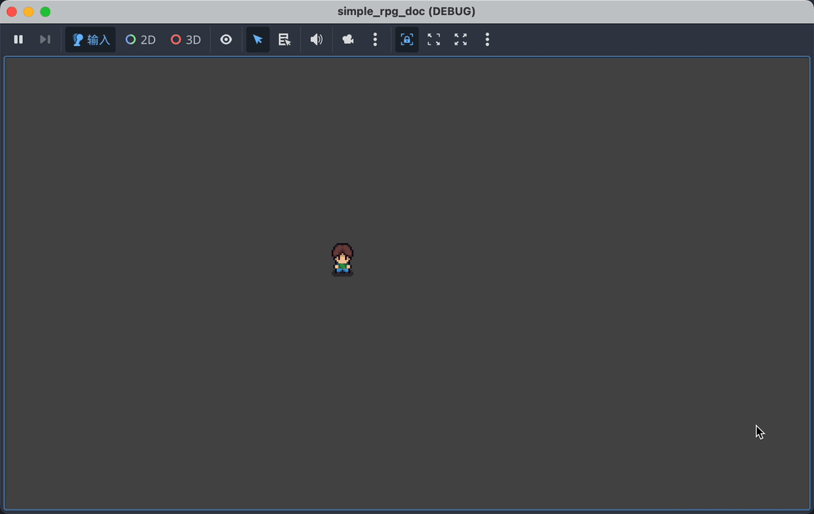Toggle selection visibility eye icon
814x514 pixels.
tap(227, 40)
